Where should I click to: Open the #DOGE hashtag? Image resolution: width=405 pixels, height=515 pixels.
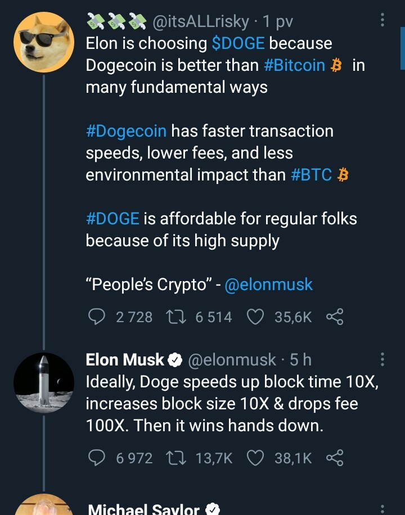(113, 219)
